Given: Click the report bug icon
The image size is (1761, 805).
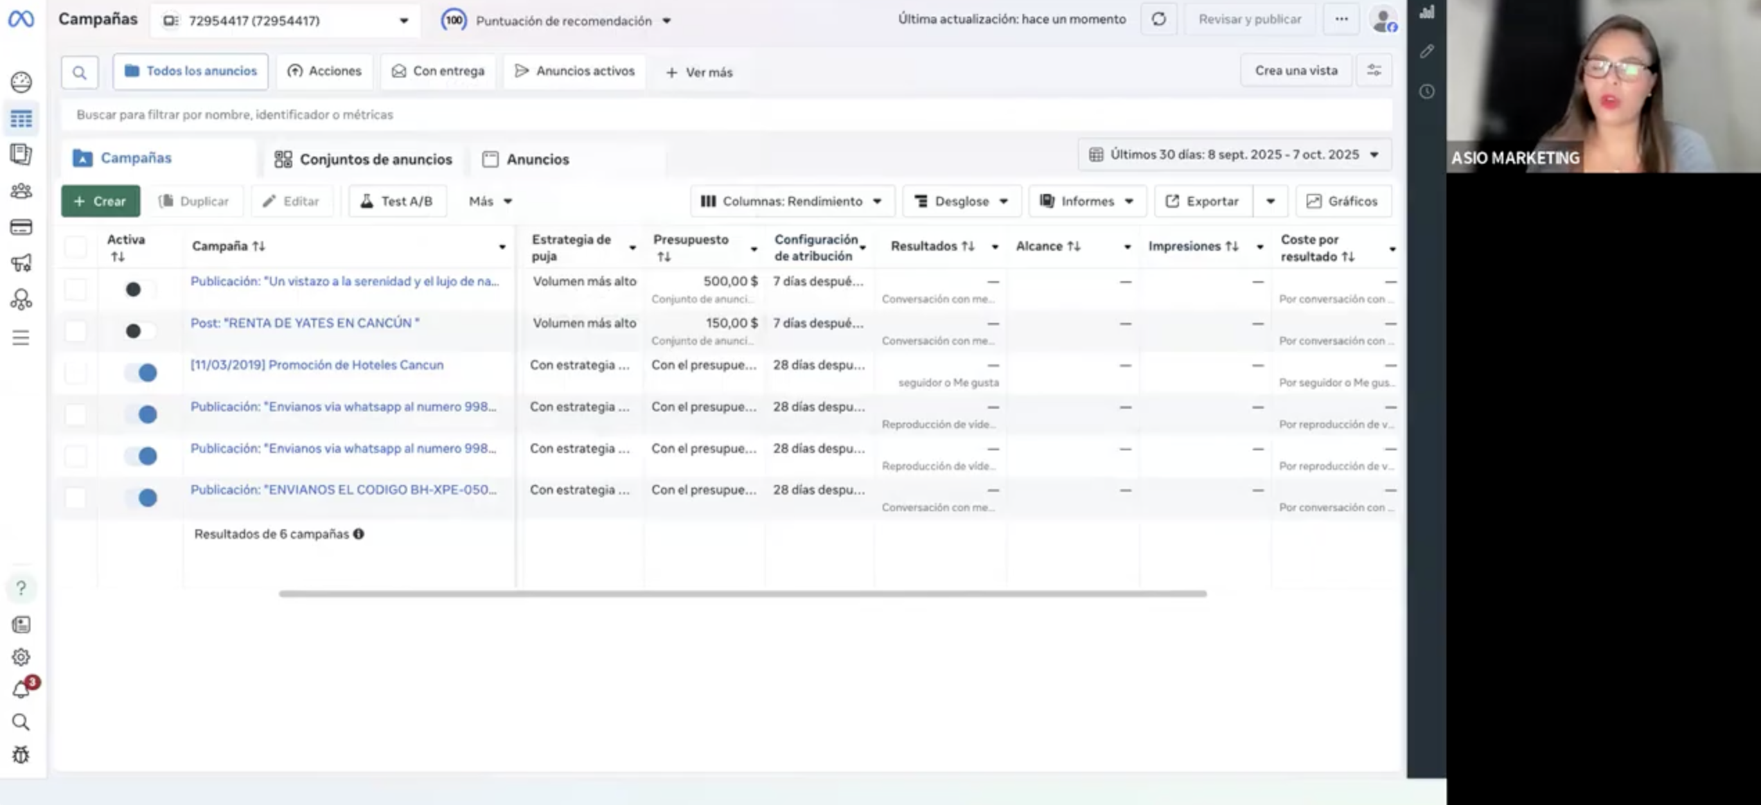Looking at the screenshot, I should pos(21,754).
